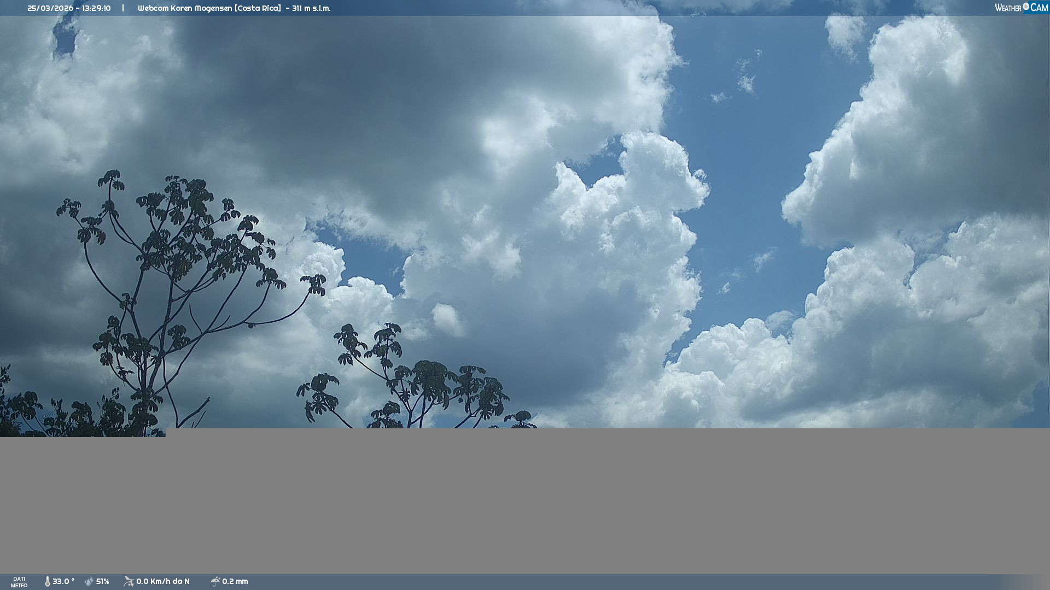Click the DATI METEO label
1050x590 pixels.
coord(19,582)
